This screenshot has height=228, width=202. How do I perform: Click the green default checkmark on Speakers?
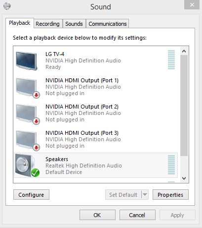(x=36, y=173)
